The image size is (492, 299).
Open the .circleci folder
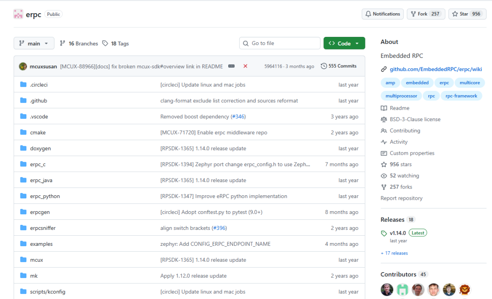[39, 85]
